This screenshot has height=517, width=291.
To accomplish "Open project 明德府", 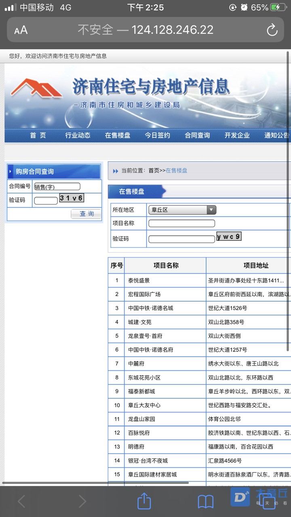I will [x=136, y=447].
